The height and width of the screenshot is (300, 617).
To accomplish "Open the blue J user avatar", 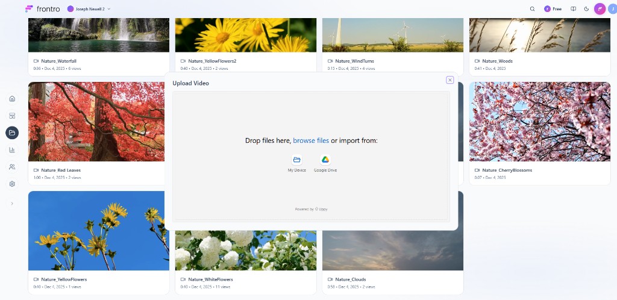I will (612, 8).
